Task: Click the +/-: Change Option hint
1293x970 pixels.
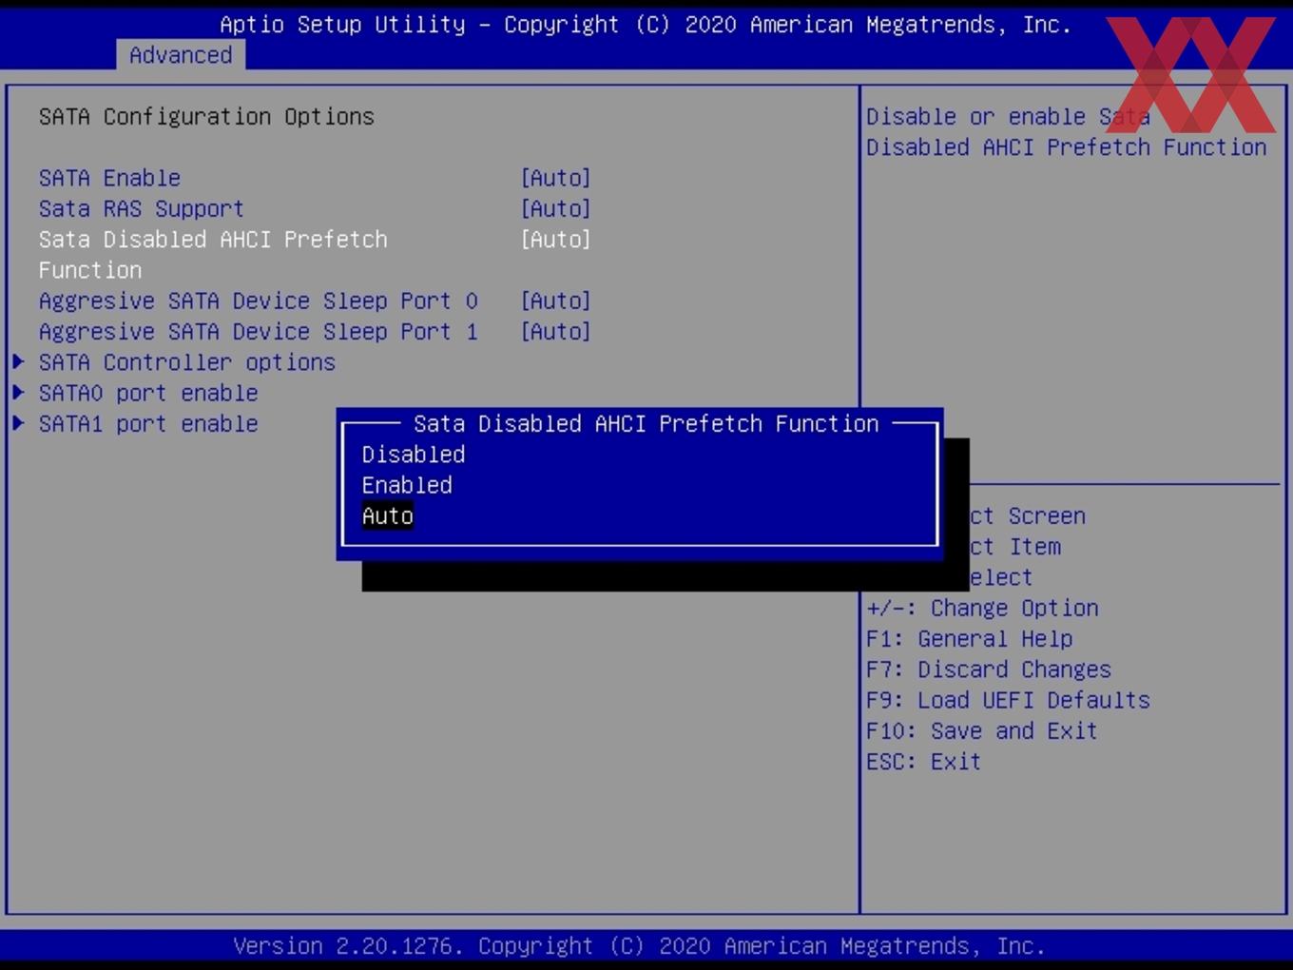Action: point(982,608)
